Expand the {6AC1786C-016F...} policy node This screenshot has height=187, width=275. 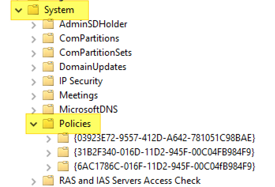pyautogui.click(x=49, y=166)
